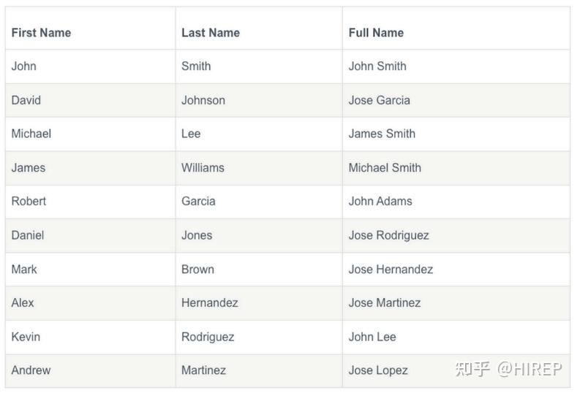Select the Jose Hernandez full name cell
This screenshot has width=577, height=393.
point(391,269)
